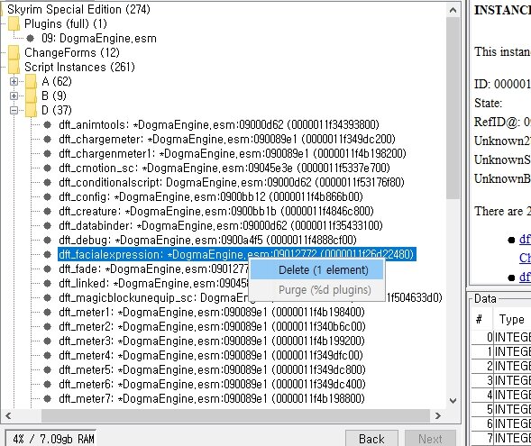Click the folder icon for group A (62)
This screenshot has width=531, height=446.
[32, 82]
